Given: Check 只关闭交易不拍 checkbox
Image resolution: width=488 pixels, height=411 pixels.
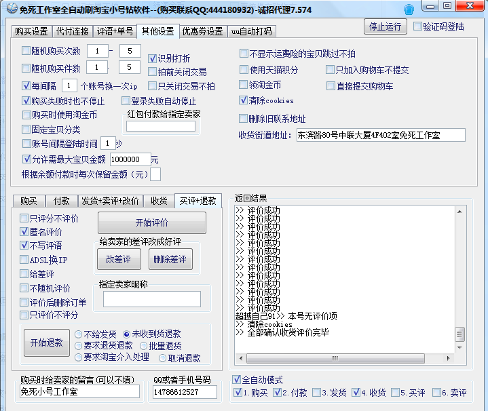Looking at the screenshot, I should [152, 85].
